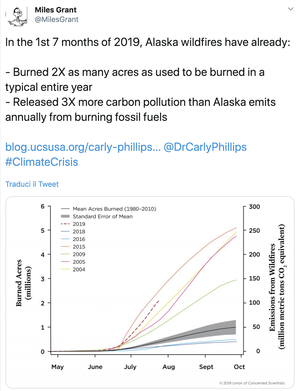
Task: Open the blog.ucsusa.org article link
Action: coord(82,147)
